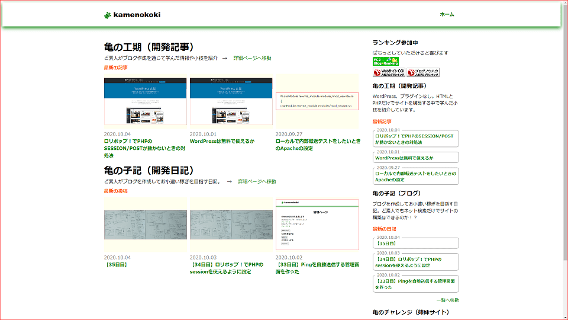Viewport: 568px width, 320px height.
Task: Open 詳細ページへ移動 link beside 亀の工期
Action: click(x=252, y=58)
